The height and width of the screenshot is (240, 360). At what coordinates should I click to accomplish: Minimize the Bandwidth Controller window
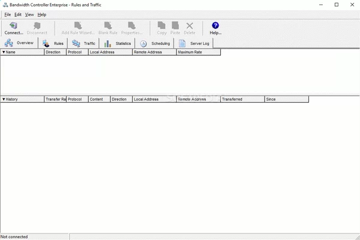(x=321, y=5)
